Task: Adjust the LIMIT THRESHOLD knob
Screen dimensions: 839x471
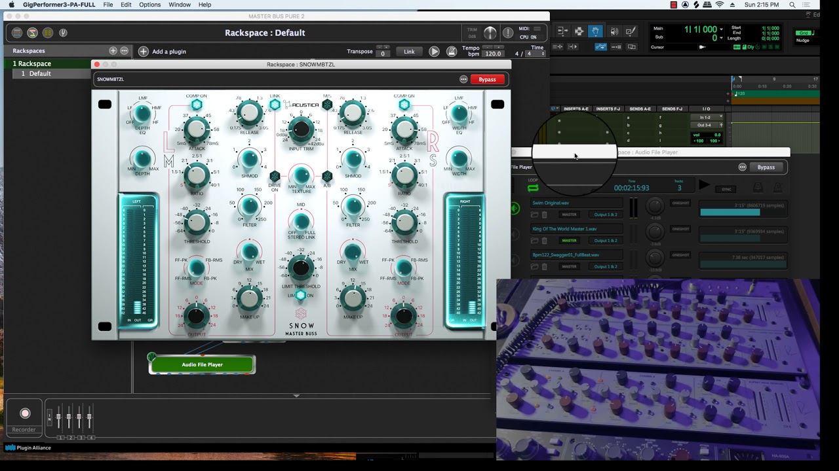Action: 301,267
